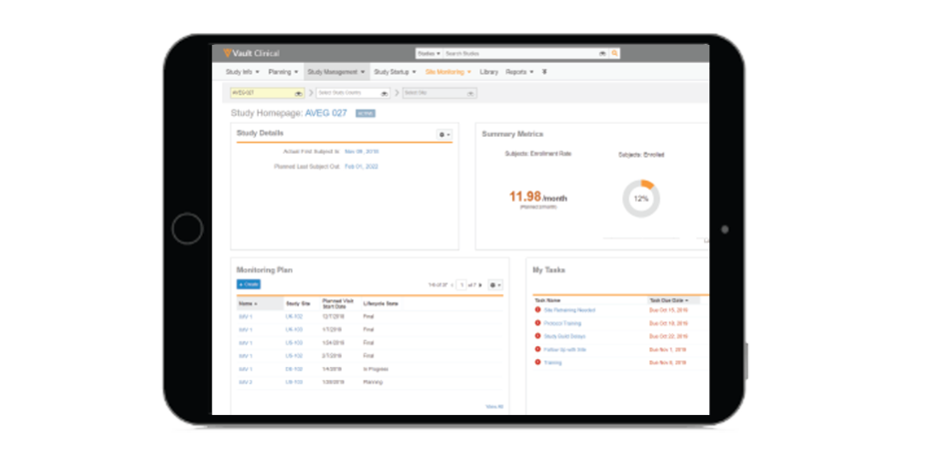Open the Study Management menu
Screen dimensions: 929x469
coord(336,72)
